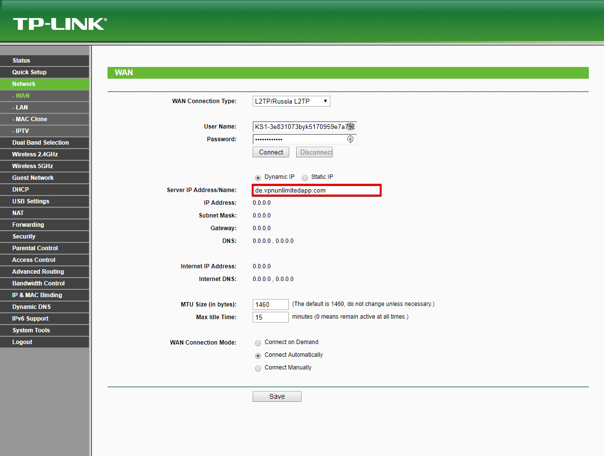Go to the MAC Clone page
This screenshot has height=456, width=604.
tap(31, 119)
